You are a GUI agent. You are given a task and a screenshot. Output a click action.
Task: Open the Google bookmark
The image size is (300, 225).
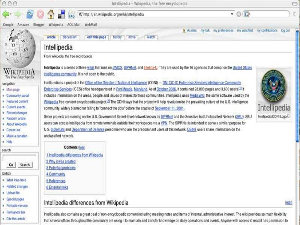pos(8,25)
